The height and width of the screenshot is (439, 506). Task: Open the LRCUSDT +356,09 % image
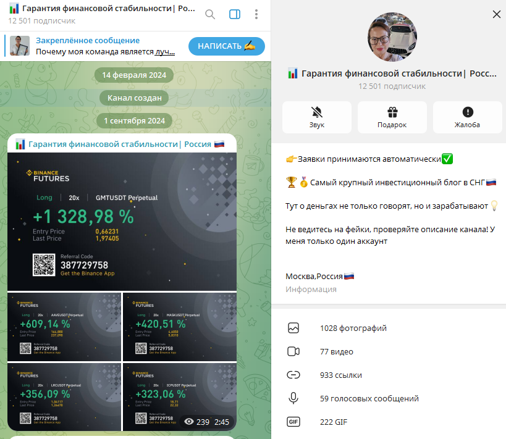[64, 397]
